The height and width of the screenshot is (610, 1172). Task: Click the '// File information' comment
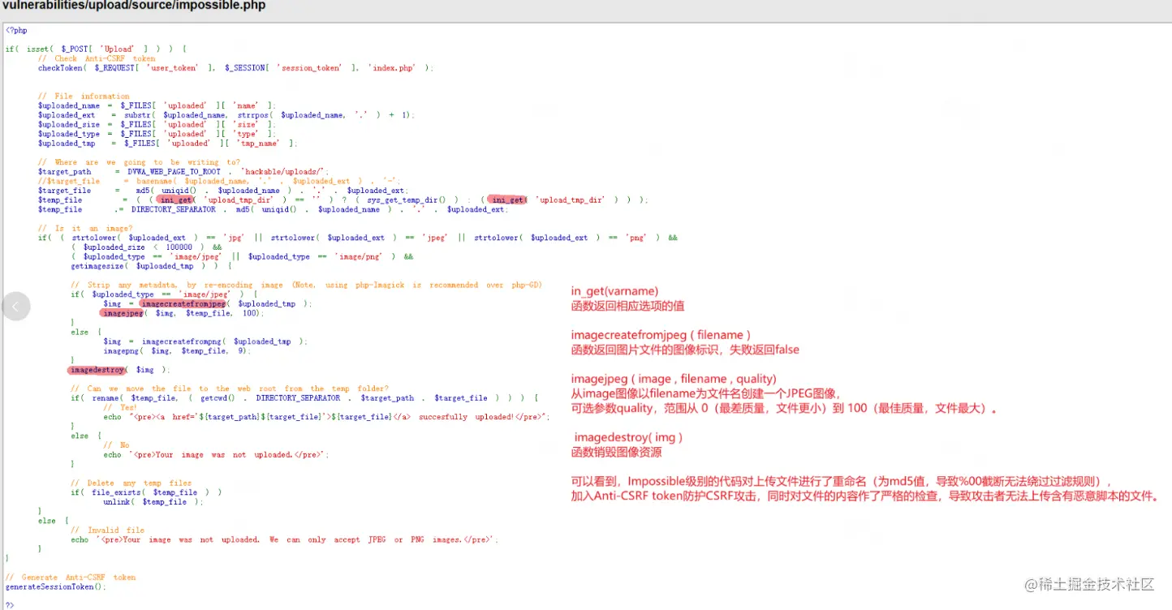(x=84, y=97)
